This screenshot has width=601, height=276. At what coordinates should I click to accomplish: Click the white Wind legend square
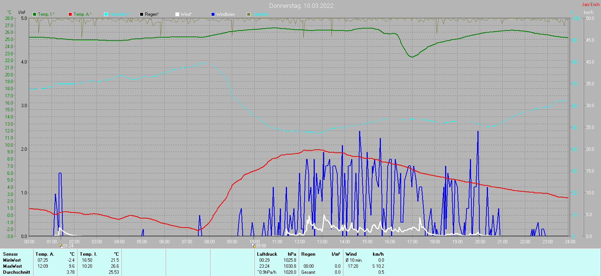click(x=177, y=14)
